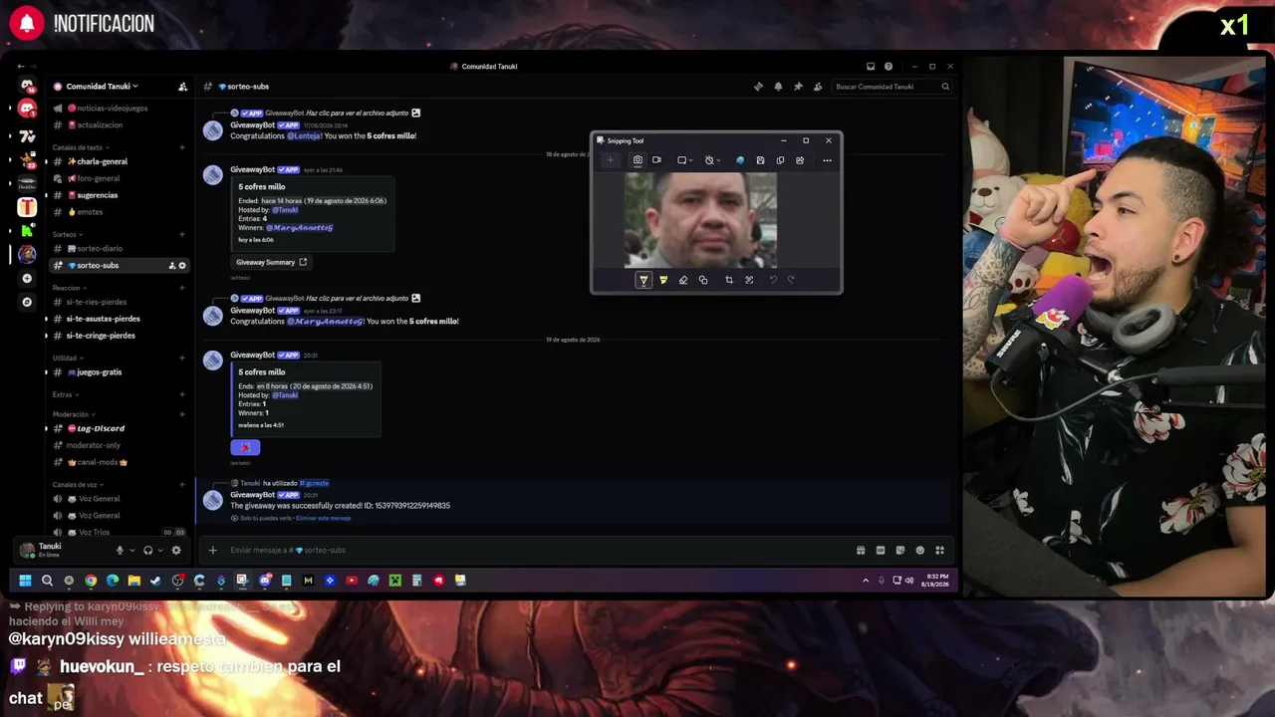Screen dimensions: 1275x717
Task: Switch Snipping Tool to video record mode
Action: [x=656, y=160]
